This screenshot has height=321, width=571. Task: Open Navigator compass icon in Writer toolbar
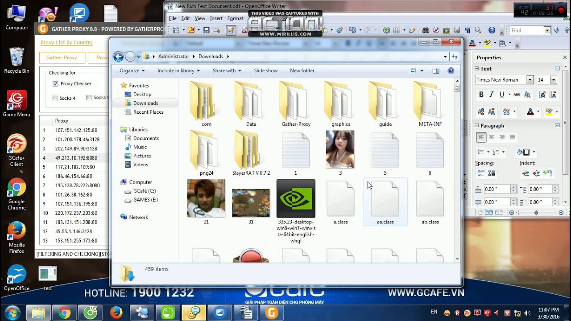436,30
